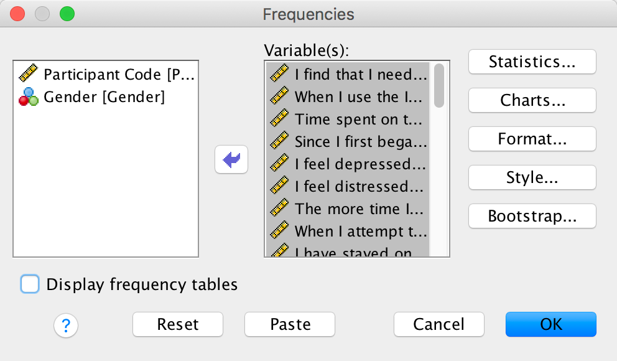Open the Charts options dialog
617x361 pixels.
(532, 100)
